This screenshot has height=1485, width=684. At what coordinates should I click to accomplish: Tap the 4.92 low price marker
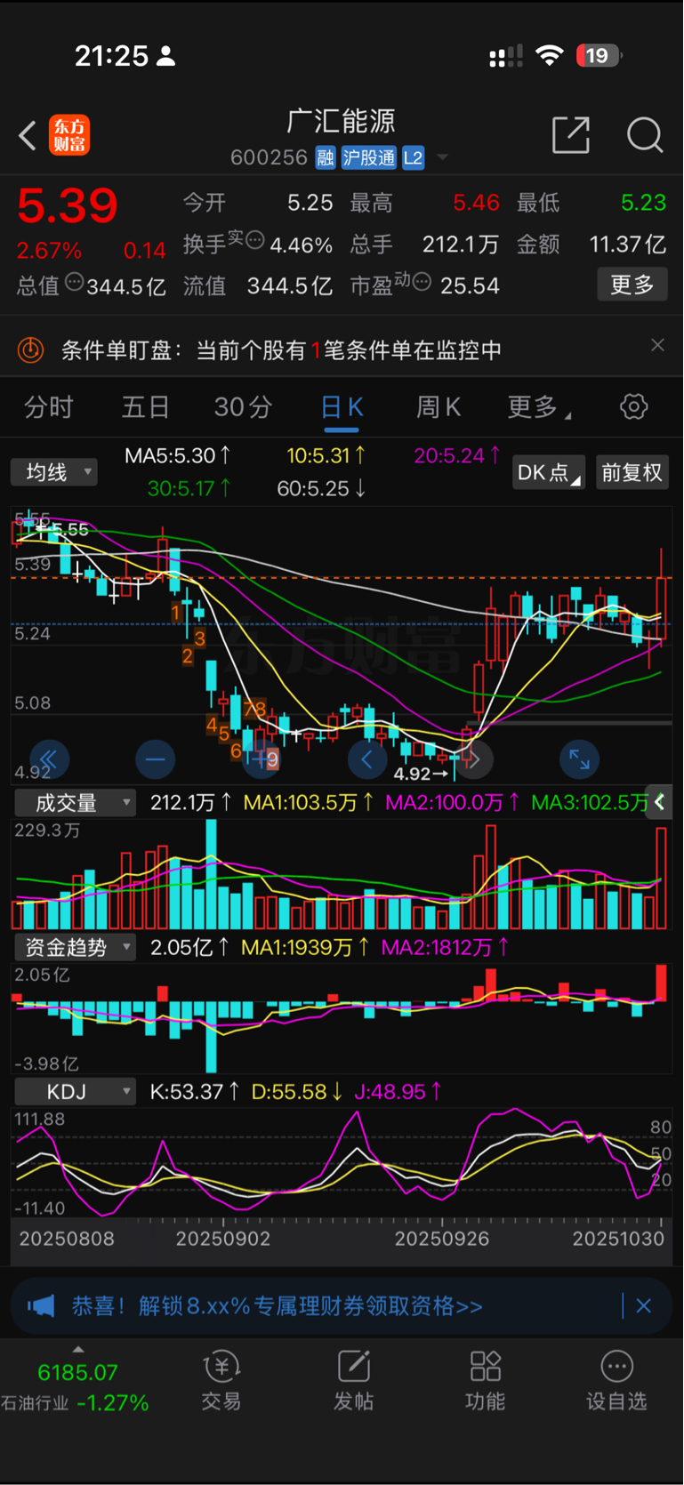(x=421, y=775)
